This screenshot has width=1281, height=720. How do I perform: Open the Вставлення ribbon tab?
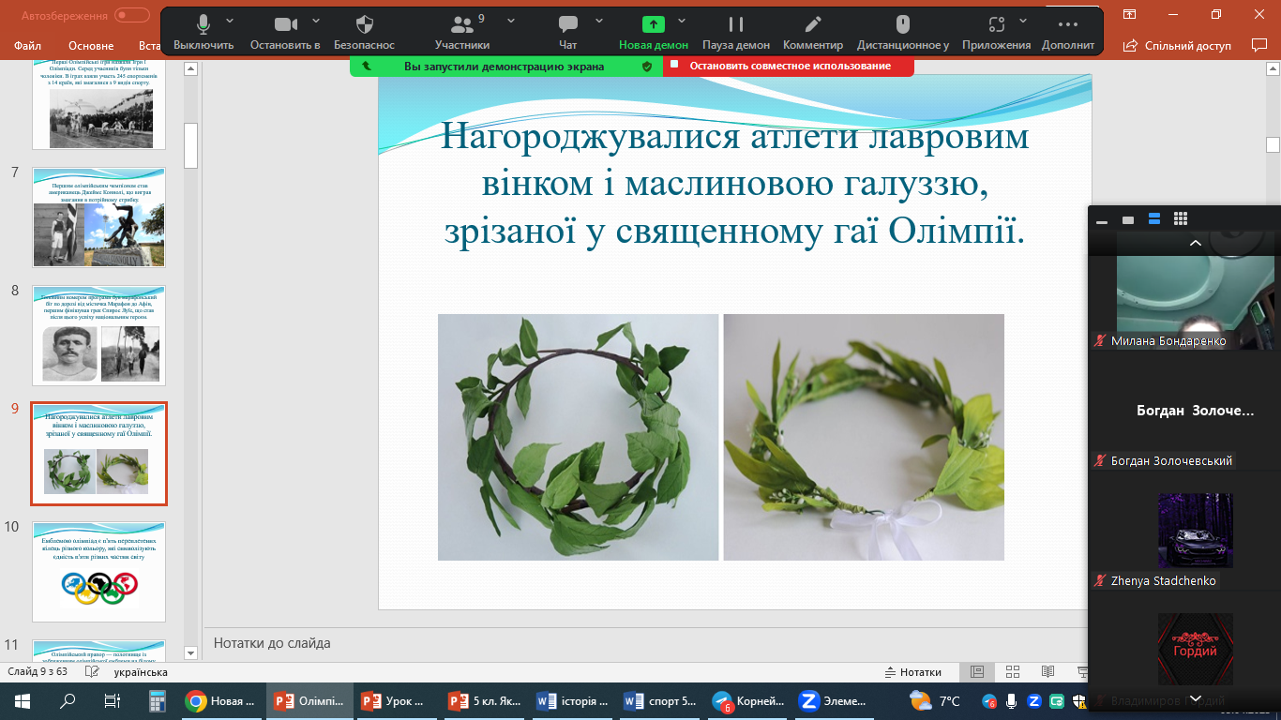[x=148, y=45]
